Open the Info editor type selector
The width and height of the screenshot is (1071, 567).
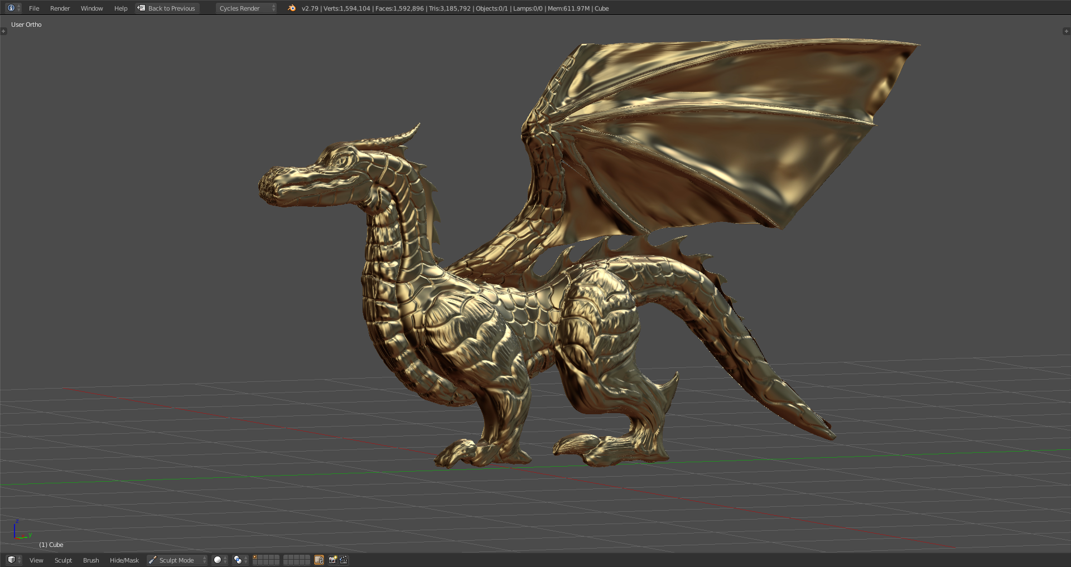[13, 8]
